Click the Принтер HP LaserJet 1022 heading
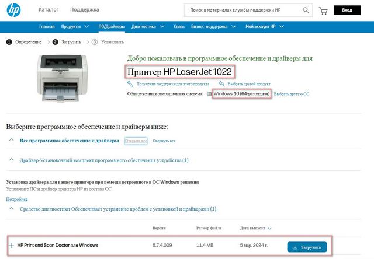 (x=179, y=72)
